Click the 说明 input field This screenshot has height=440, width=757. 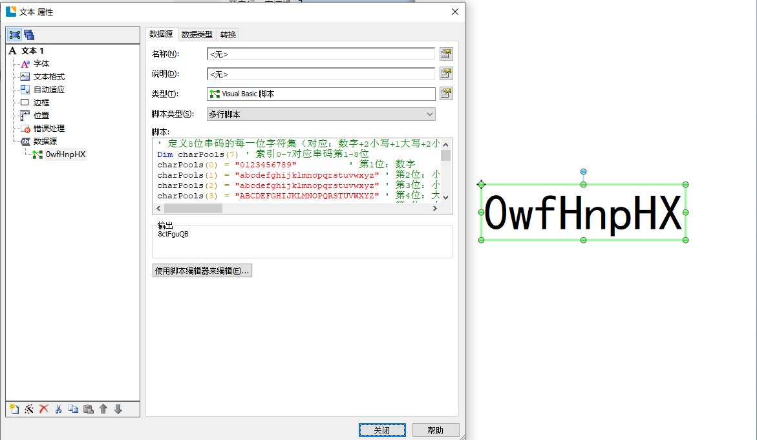[x=321, y=74]
